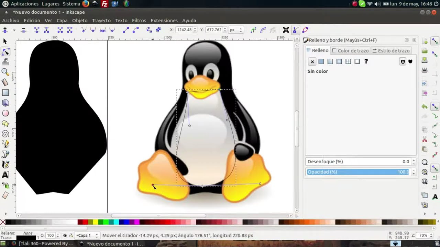The image size is (440, 247).
Task: Break path at selected nodes
Action: point(46,30)
